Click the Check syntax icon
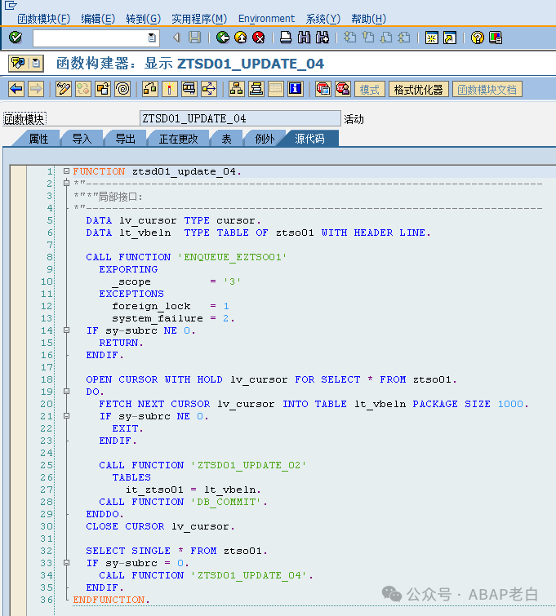This screenshot has height=616, width=556. click(x=149, y=89)
